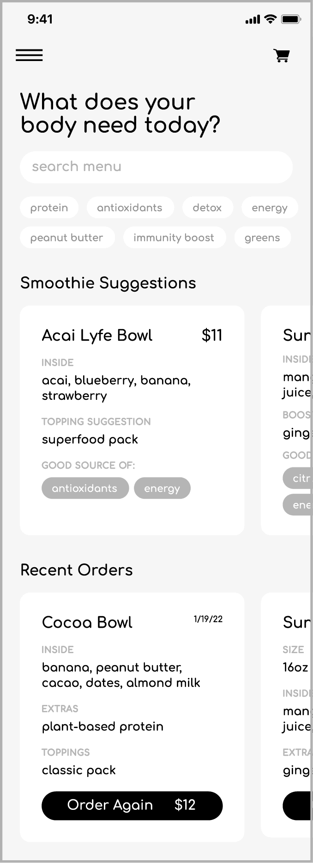
Task: Tap the second recent order's black button
Action: [297, 805]
